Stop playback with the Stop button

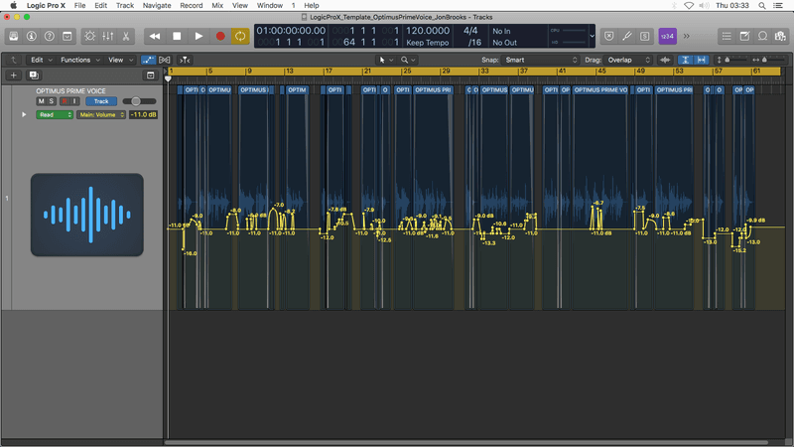coord(177,36)
